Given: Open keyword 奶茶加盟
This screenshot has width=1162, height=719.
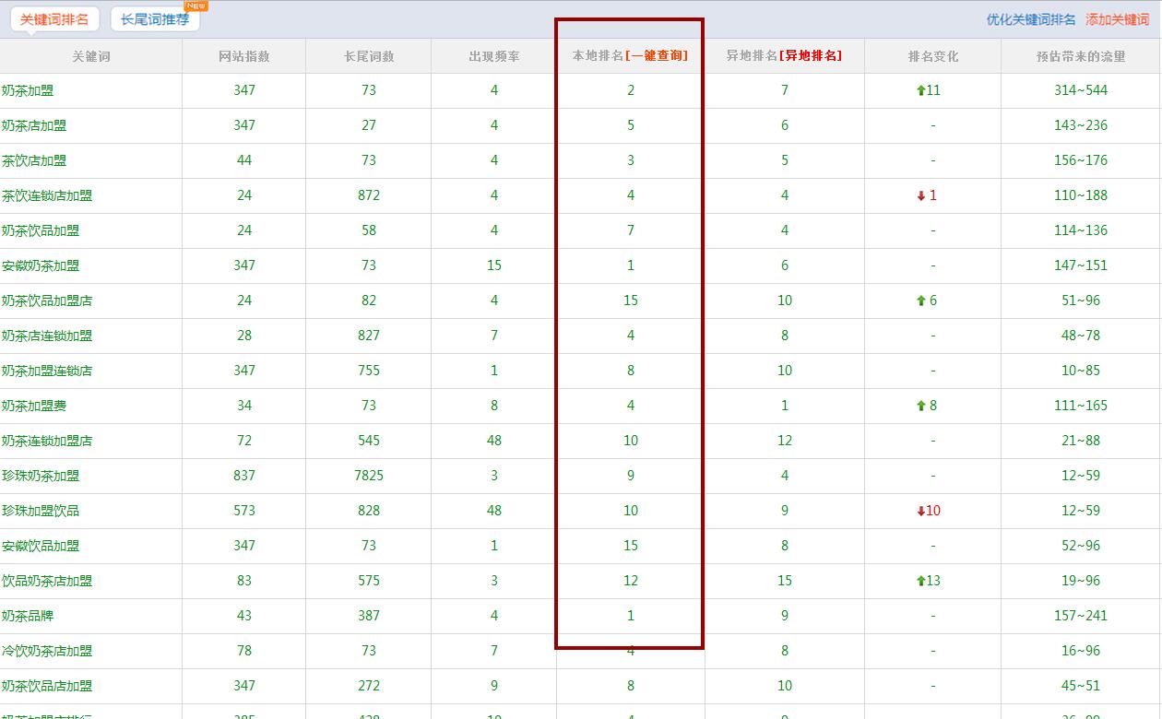Looking at the screenshot, I should (x=28, y=90).
